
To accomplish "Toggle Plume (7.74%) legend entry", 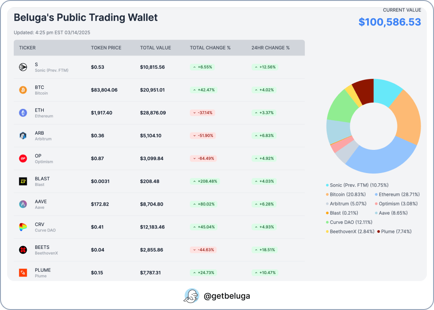I will 394,231.
